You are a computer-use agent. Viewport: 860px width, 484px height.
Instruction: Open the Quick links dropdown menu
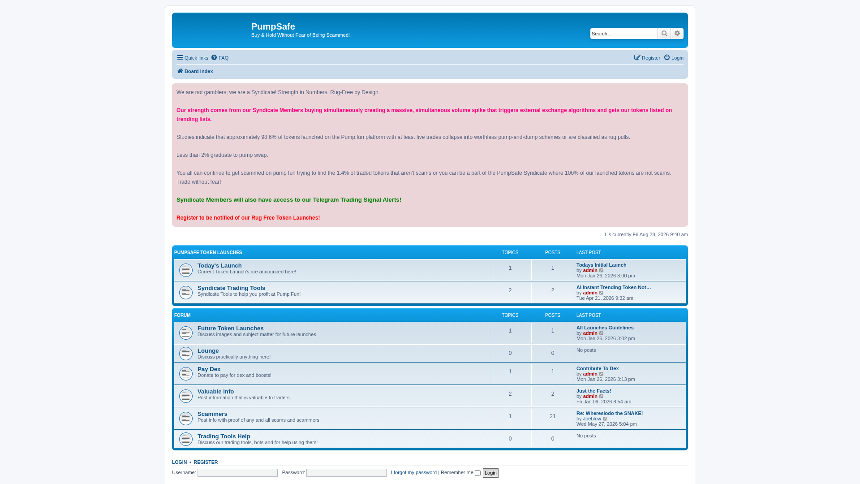click(x=193, y=58)
